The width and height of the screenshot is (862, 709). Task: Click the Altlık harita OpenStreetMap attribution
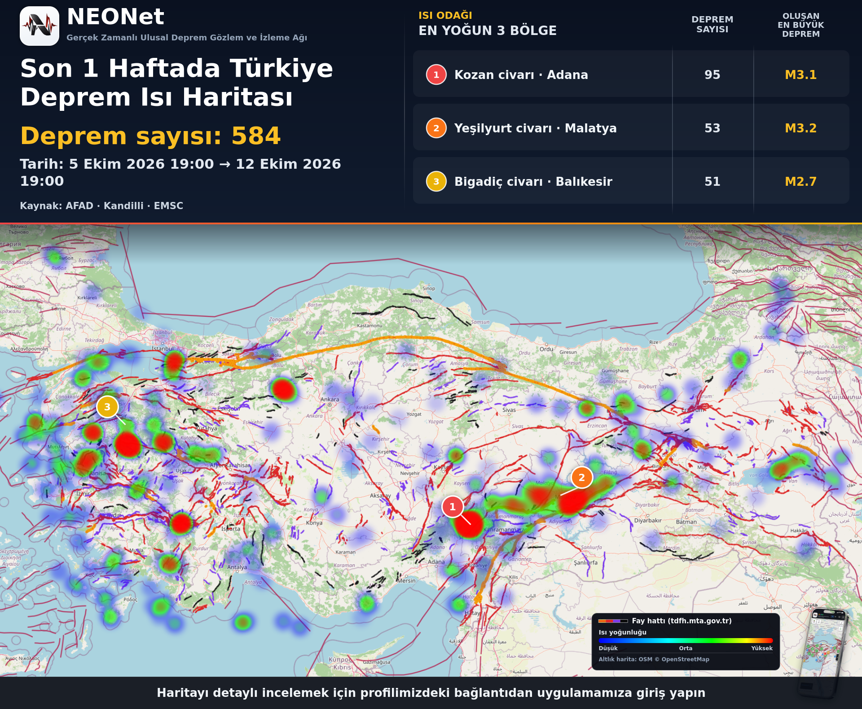pyautogui.click(x=654, y=659)
